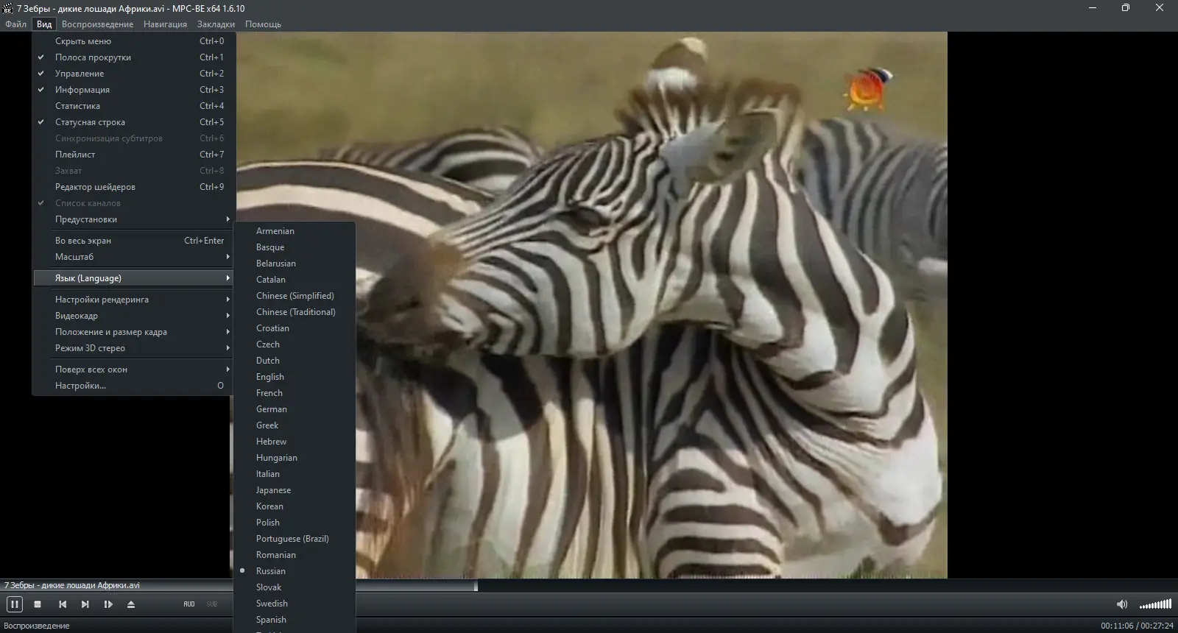
Task: Select Armenian language
Action: pyautogui.click(x=294, y=231)
